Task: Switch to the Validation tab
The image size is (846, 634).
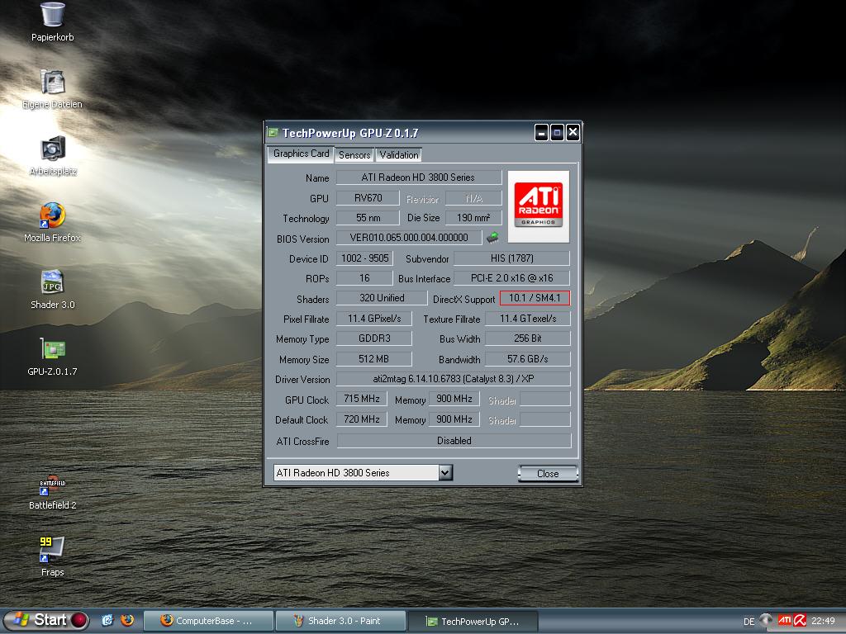Action: click(399, 154)
